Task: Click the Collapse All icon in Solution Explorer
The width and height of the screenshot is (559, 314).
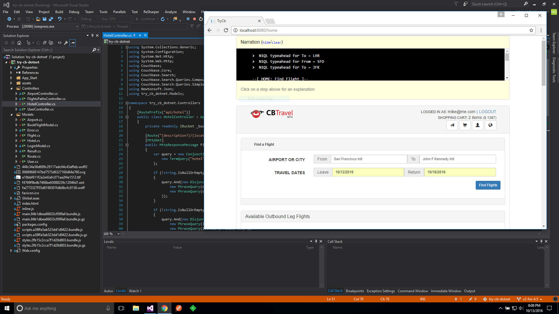Action: coord(45,43)
